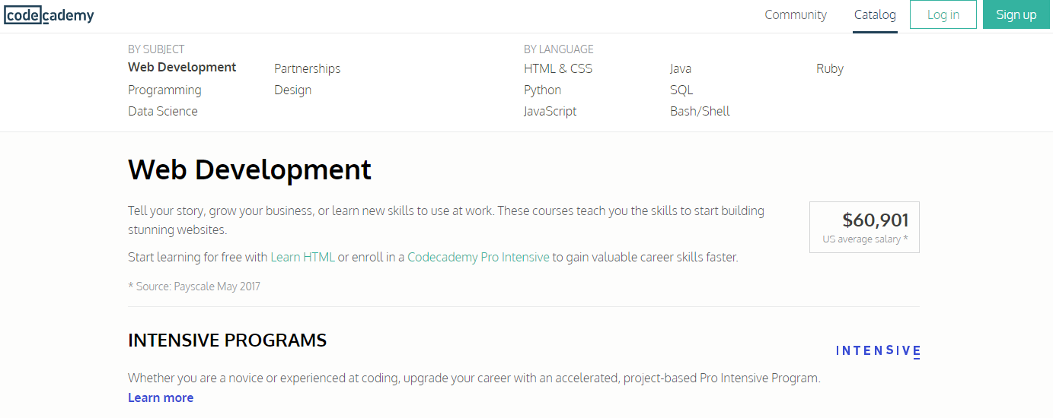
Task: Open the Community page
Action: point(796,14)
